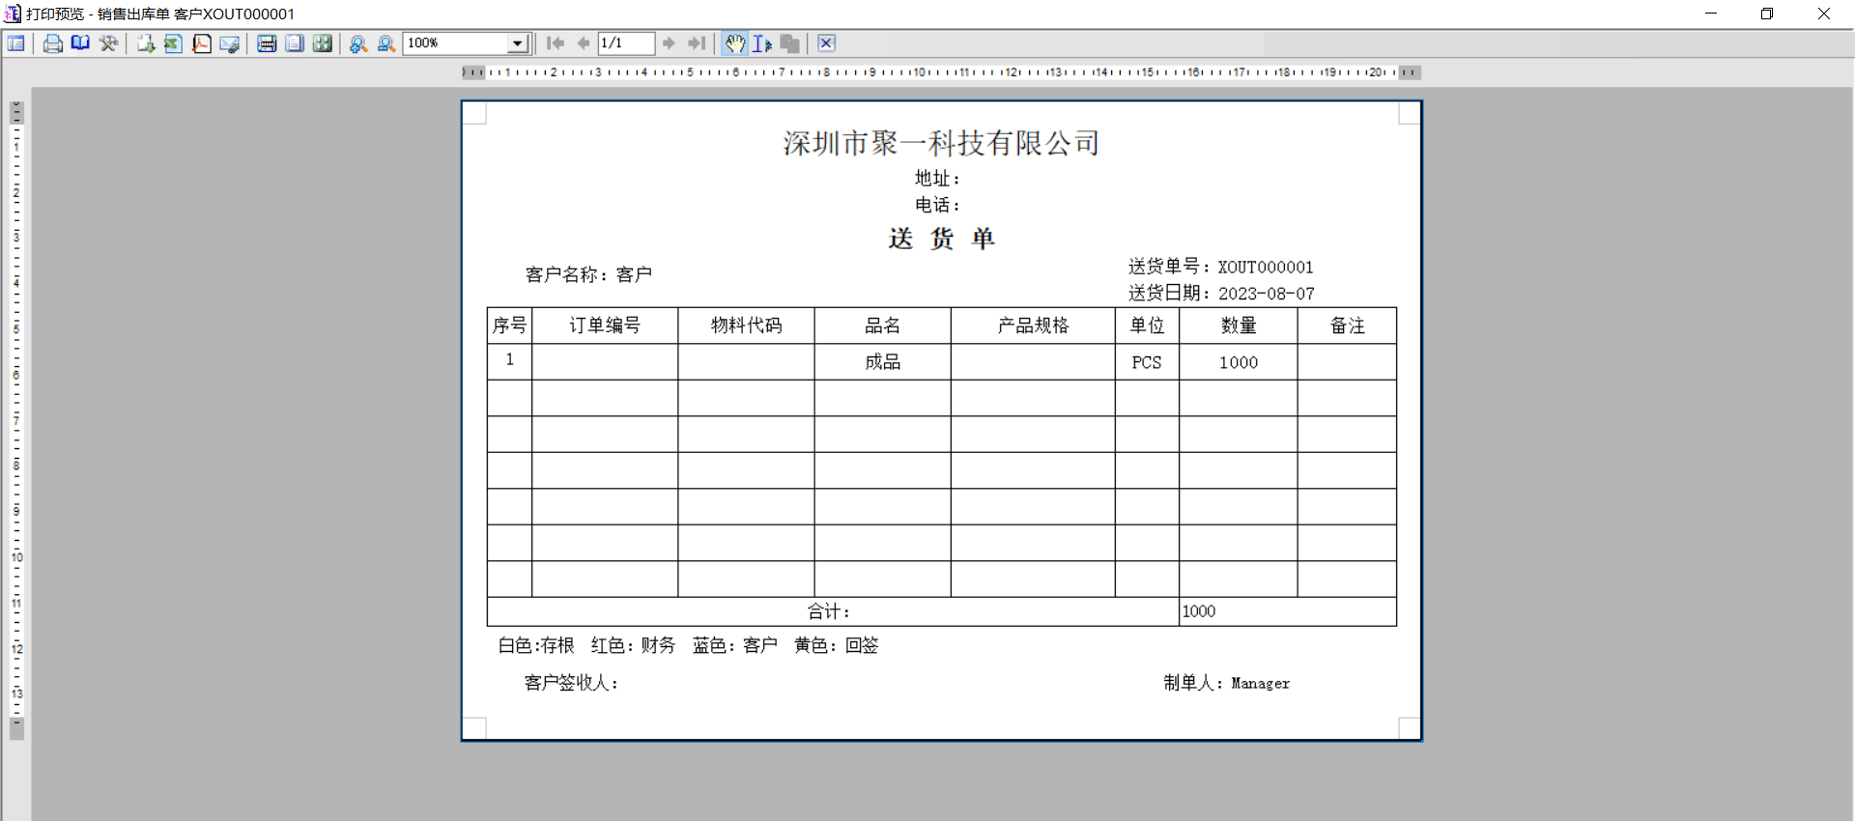Switch to page width view
This screenshot has width=1855, height=821.
[267, 43]
